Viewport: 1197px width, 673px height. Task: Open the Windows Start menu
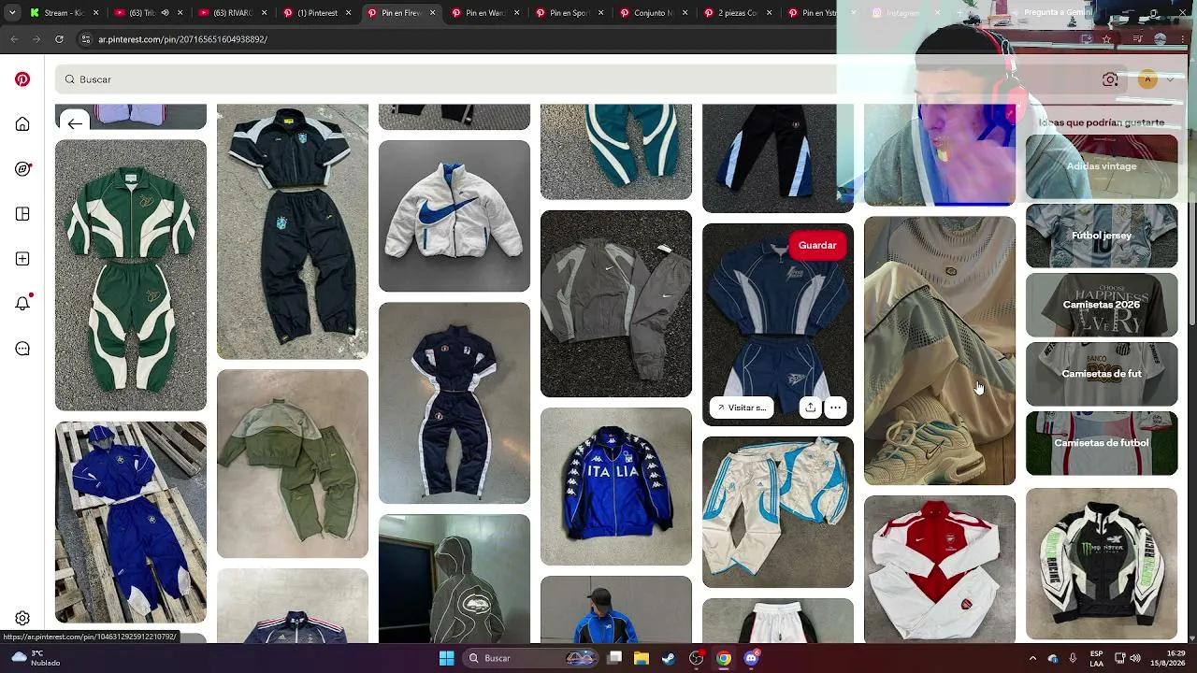[447, 658]
